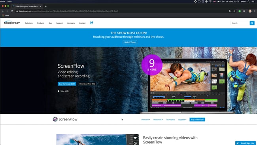Click into the site Search field

pyautogui.click(x=240, y=23)
